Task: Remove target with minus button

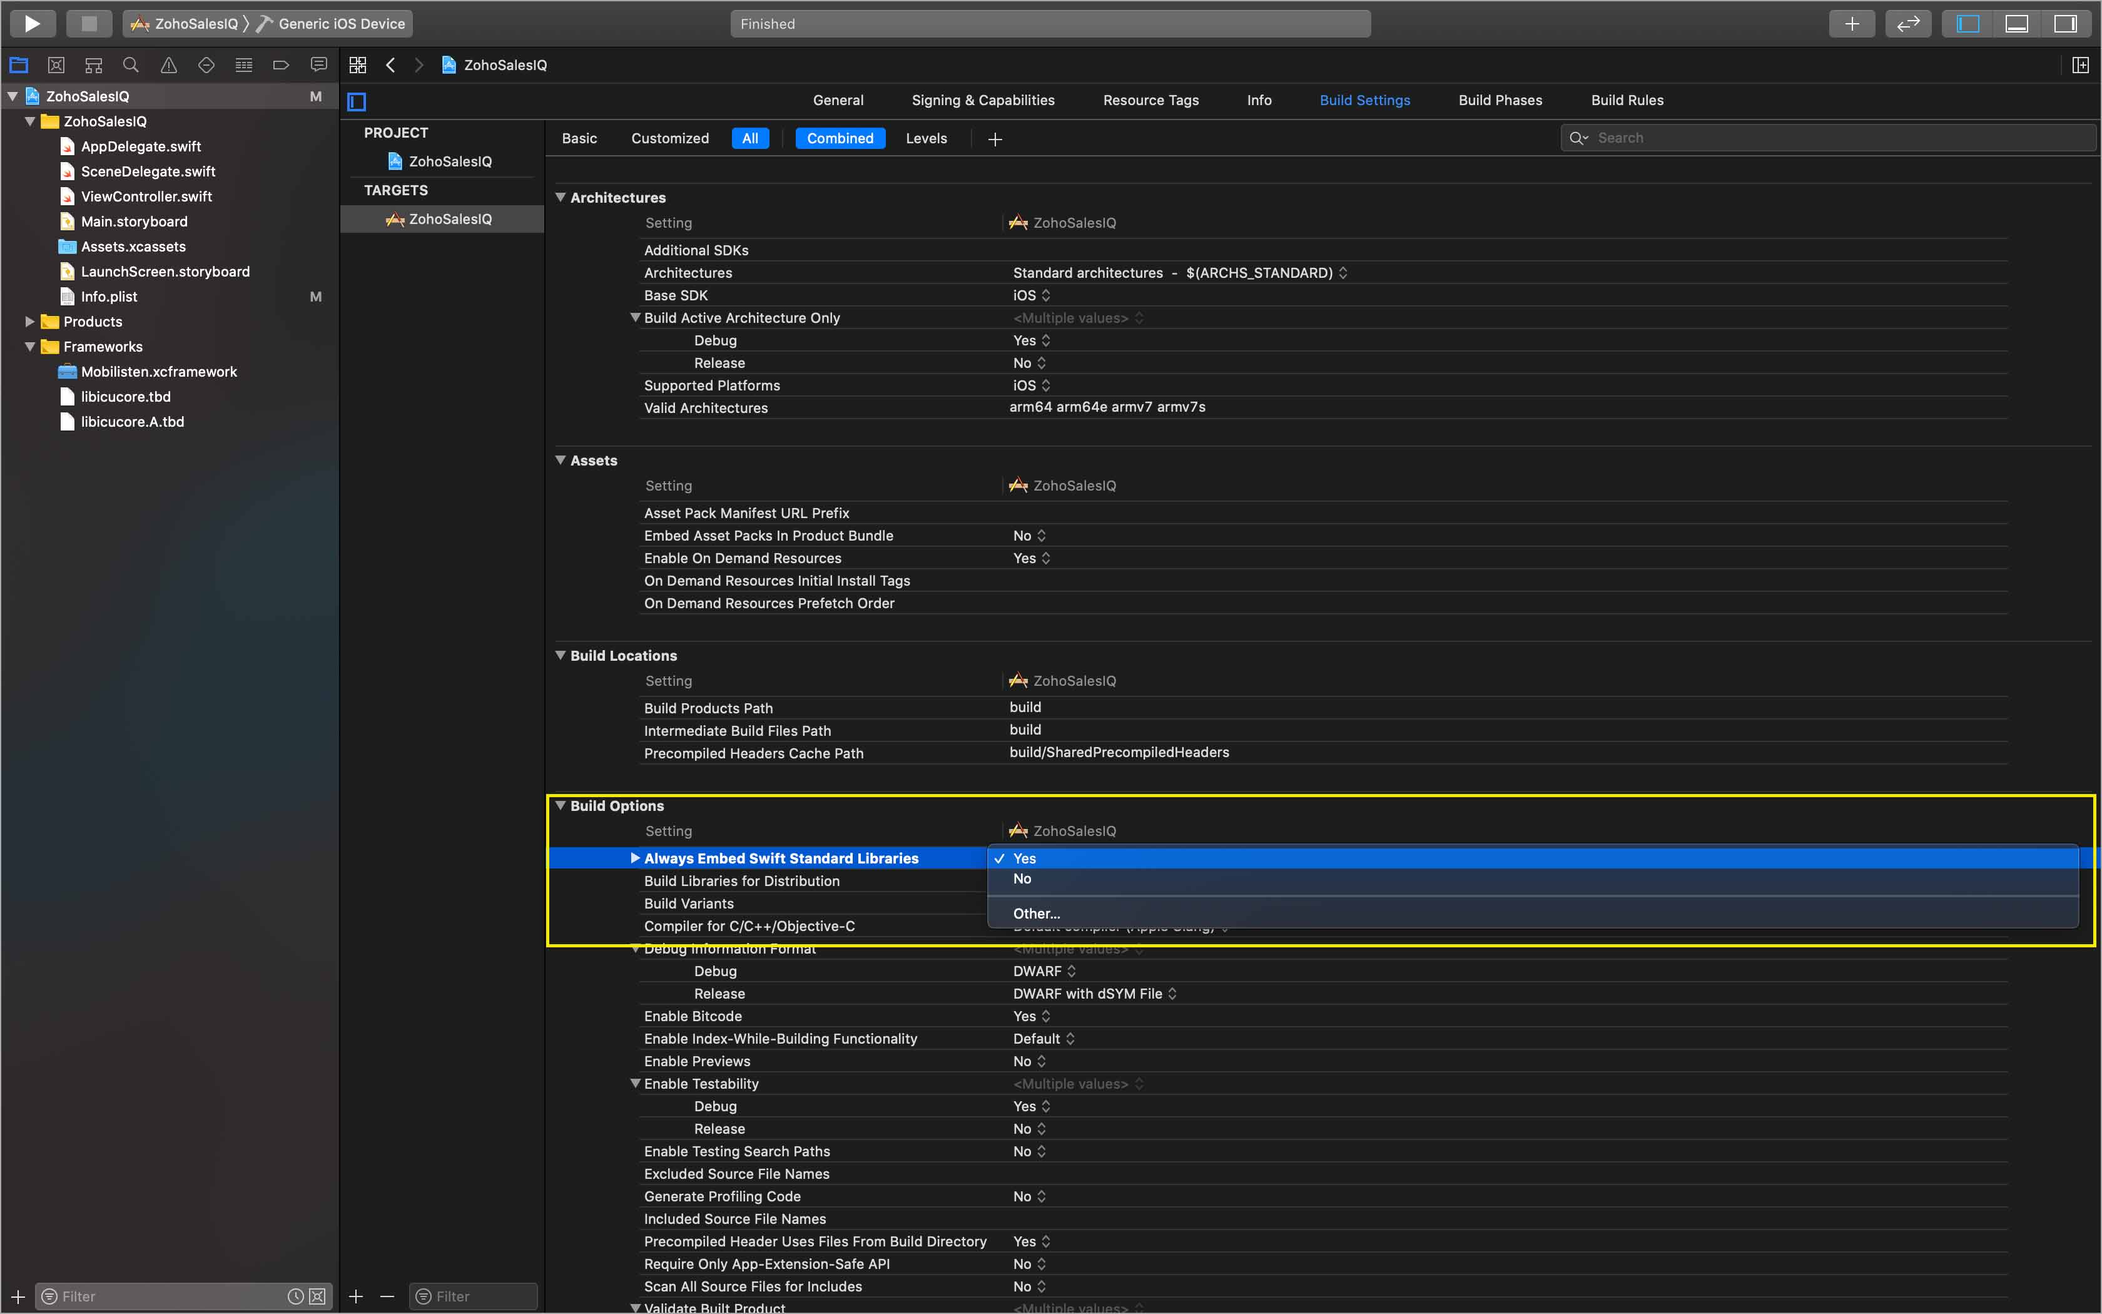Action: pyautogui.click(x=387, y=1296)
